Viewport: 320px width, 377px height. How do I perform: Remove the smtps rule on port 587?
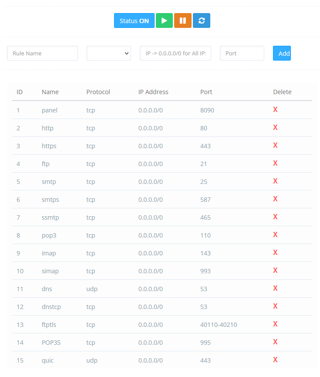275,199
